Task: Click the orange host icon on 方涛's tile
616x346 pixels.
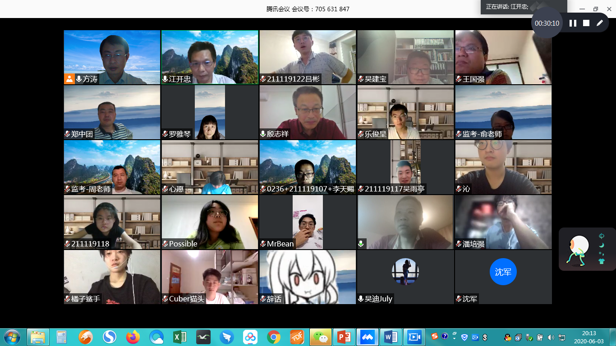Action: coord(69,79)
